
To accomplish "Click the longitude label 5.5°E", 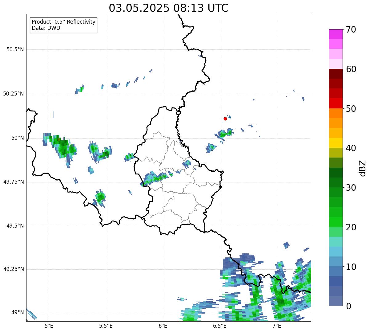I will [106, 326].
